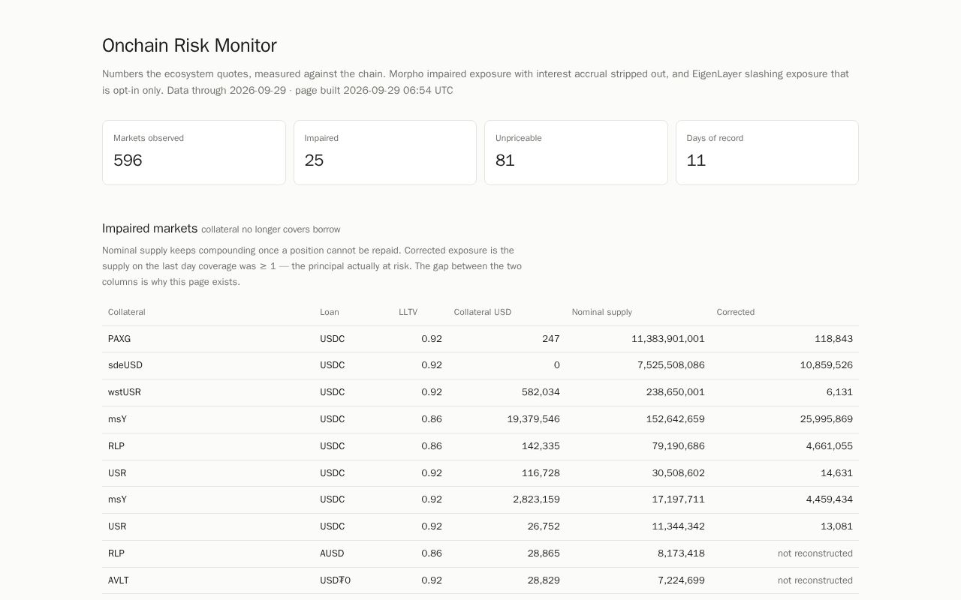Screen dimensions: 961x600
Task: Click the Collateral USD column header
Action: click(x=483, y=312)
